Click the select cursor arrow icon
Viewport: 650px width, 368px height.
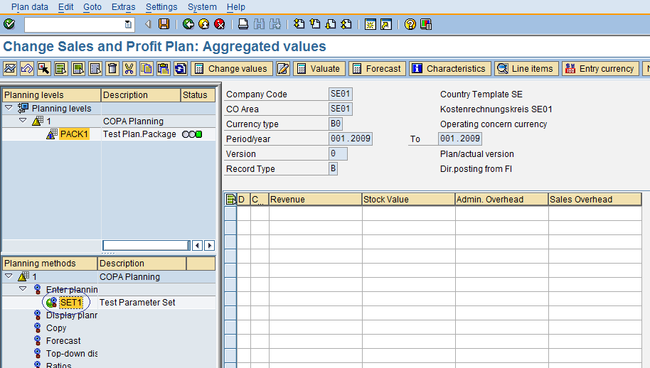coord(44,68)
